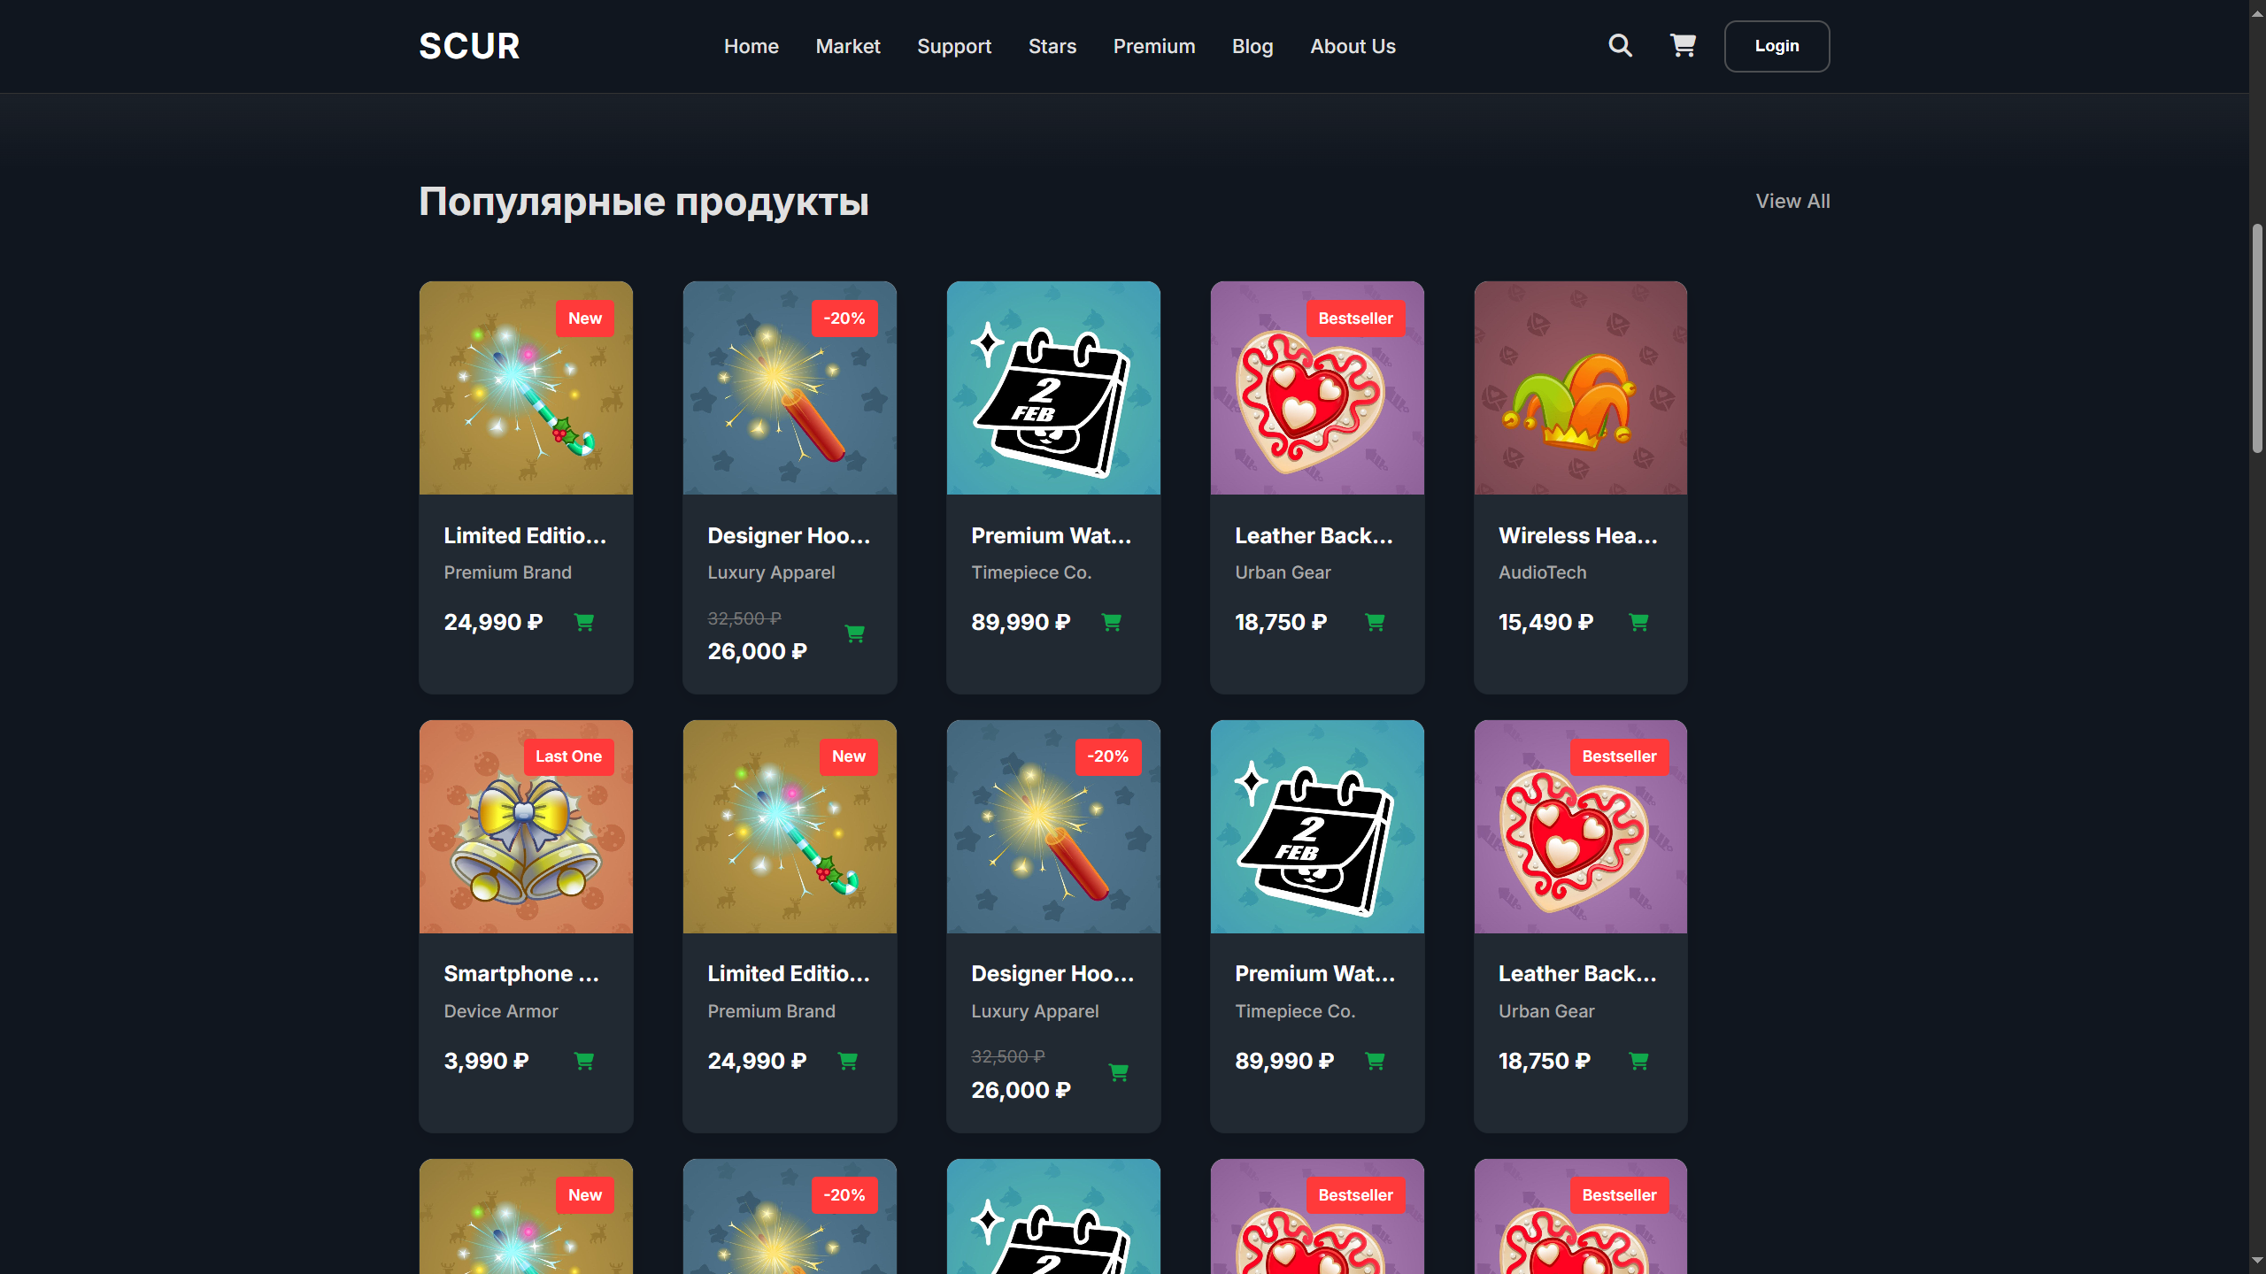Add 18,750 ₽ Leather Backpack in first row to cart
Image resolution: width=2266 pixels, height=1274 pixels.
[x=1375, y=622]
